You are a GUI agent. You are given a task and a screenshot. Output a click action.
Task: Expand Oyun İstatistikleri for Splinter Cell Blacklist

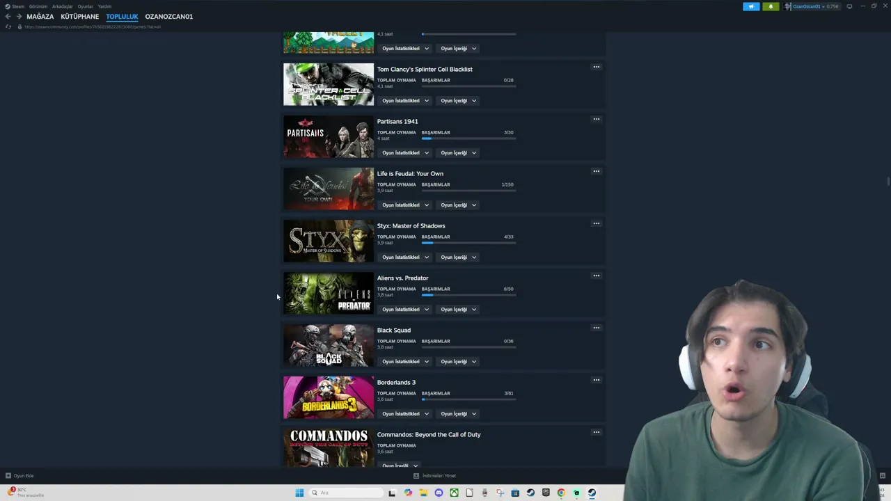tap(406, 100)
